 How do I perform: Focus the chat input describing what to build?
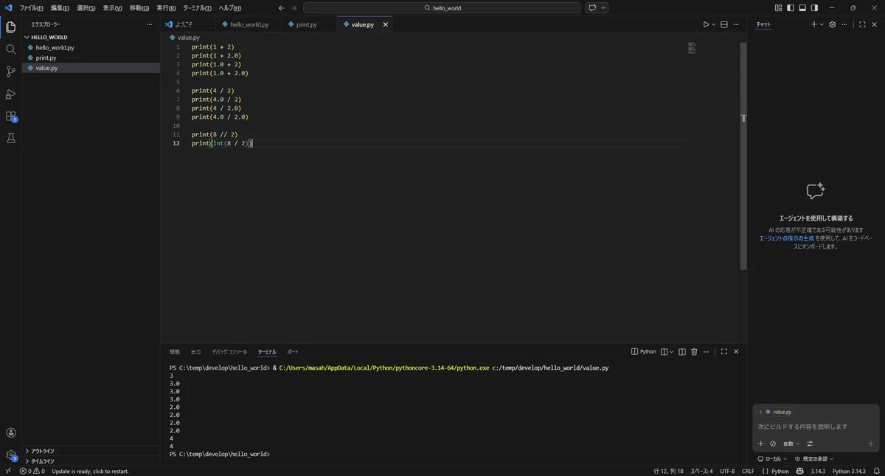816,427
